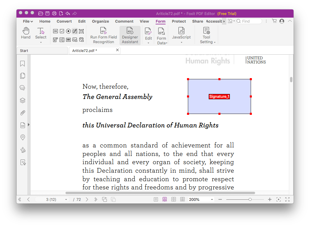Choose the barcode field tool
310x227 pixels.
[68, 40]
